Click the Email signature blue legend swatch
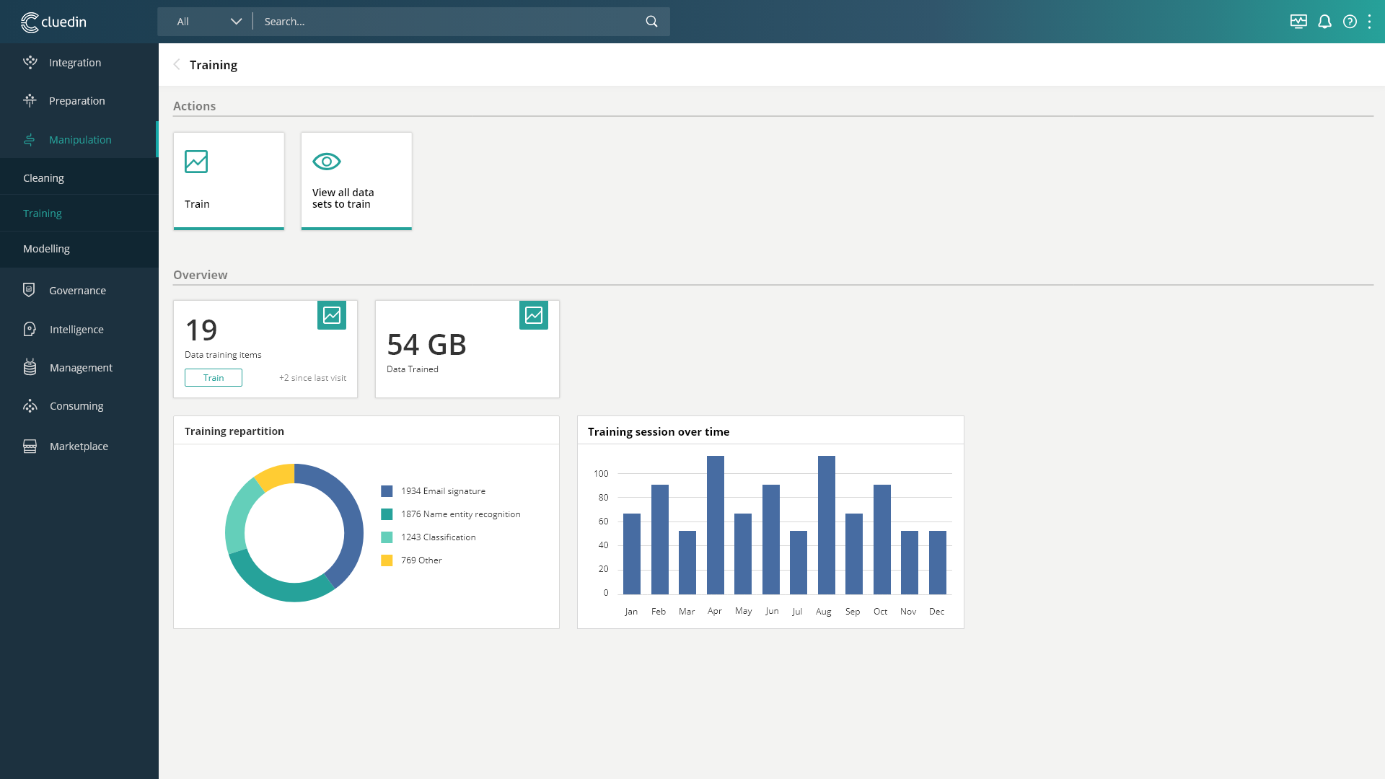The image size is (1385, 779). (x=387, y=491)
